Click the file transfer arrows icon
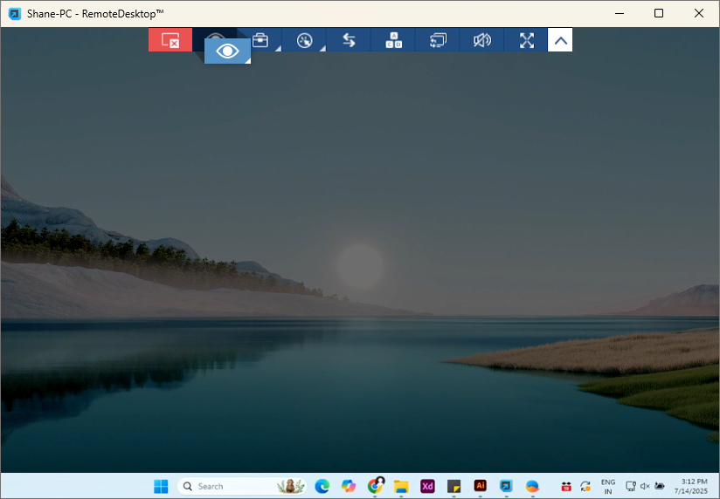 pyautogui.click(x=349, y=40)
